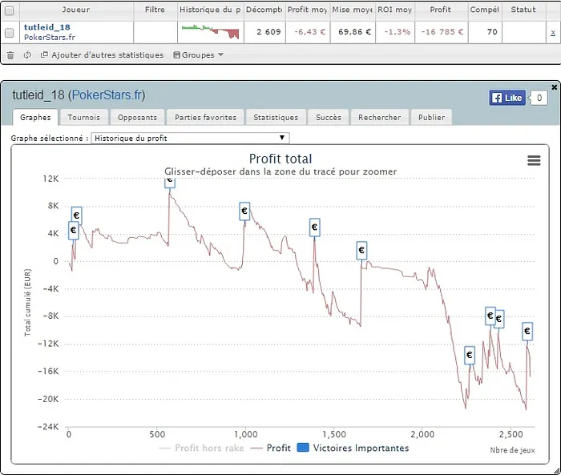Open the Rechercher tab
Viewport: 561px width, 475px height.
[380, 117]
